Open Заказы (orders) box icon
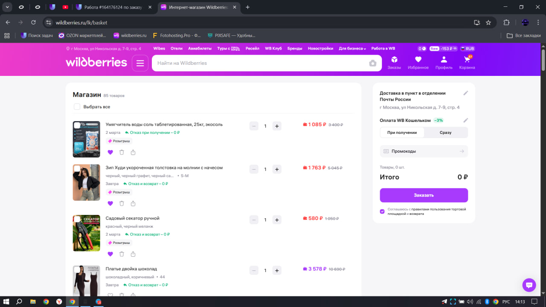The height and width of the screenshot is (307, 546). pos(394,63)
